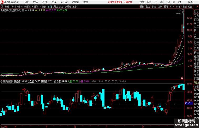Open the 发现 menu

point(54,2)
